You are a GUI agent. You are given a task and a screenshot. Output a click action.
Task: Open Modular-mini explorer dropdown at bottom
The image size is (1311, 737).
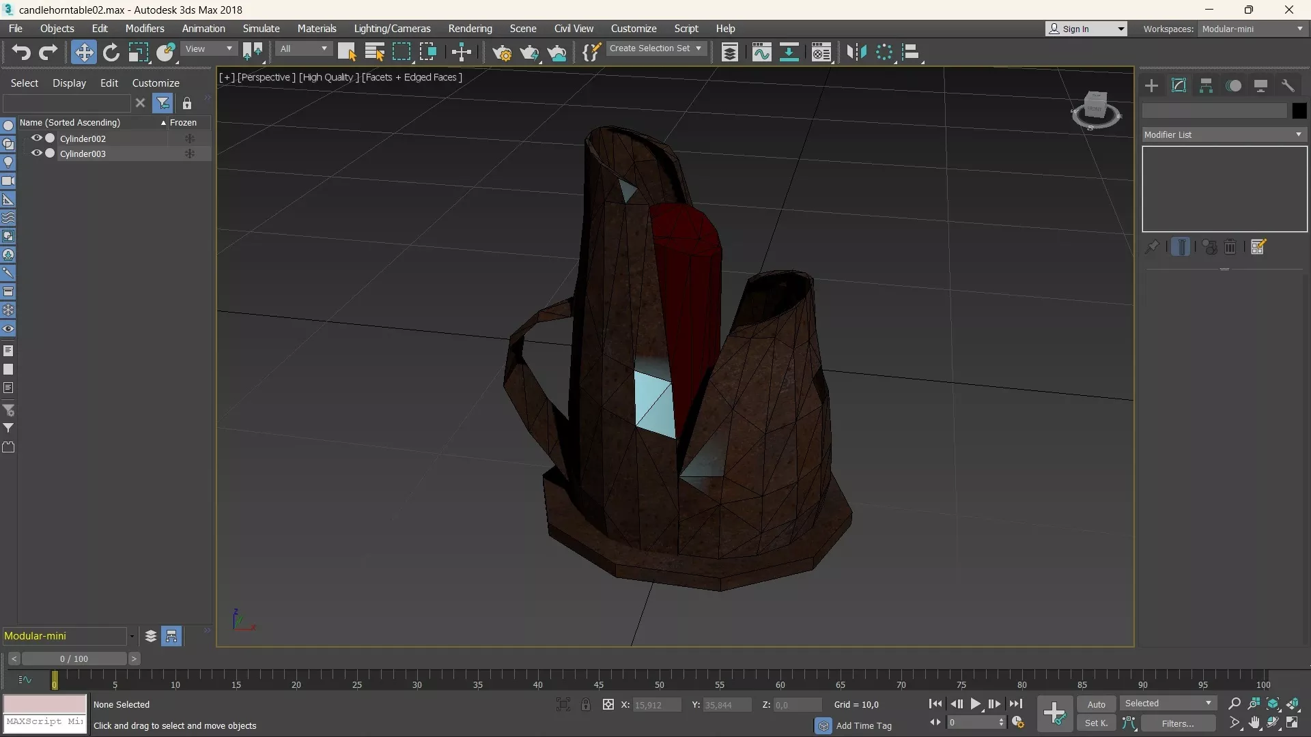[x=132, y=636]
